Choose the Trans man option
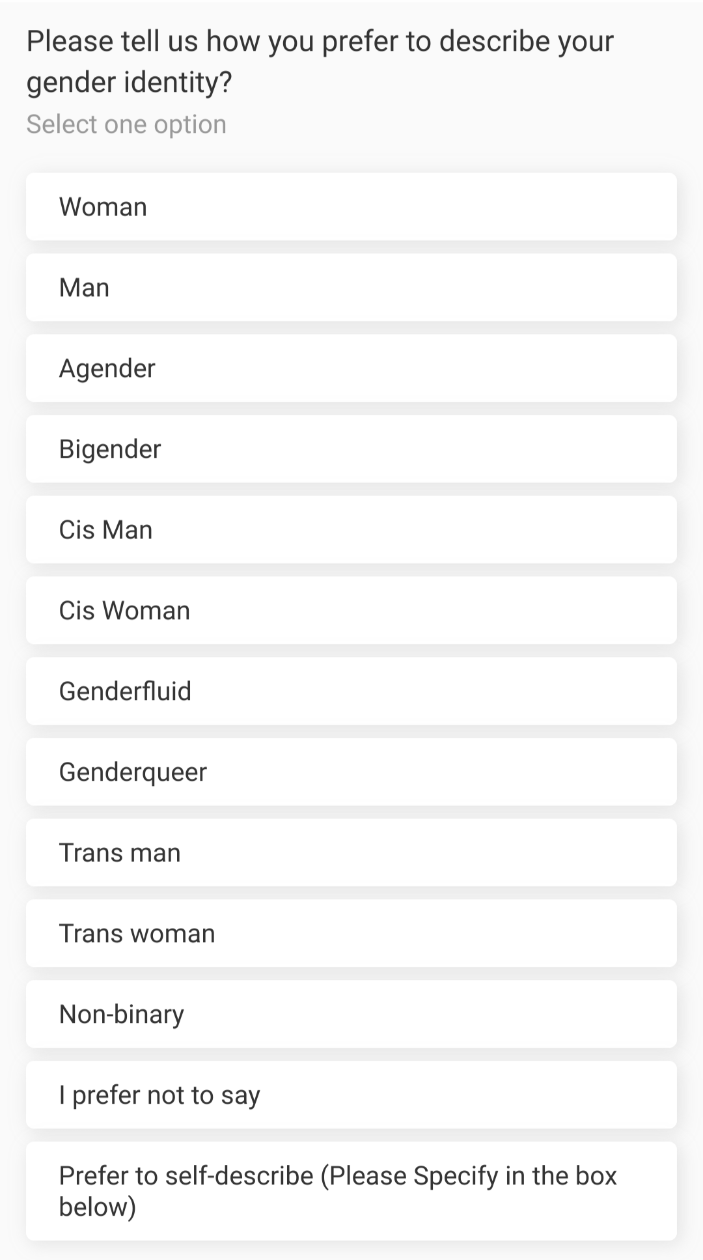The height and width of the screenshot is (1260, 703). click(x=351, y=852)
